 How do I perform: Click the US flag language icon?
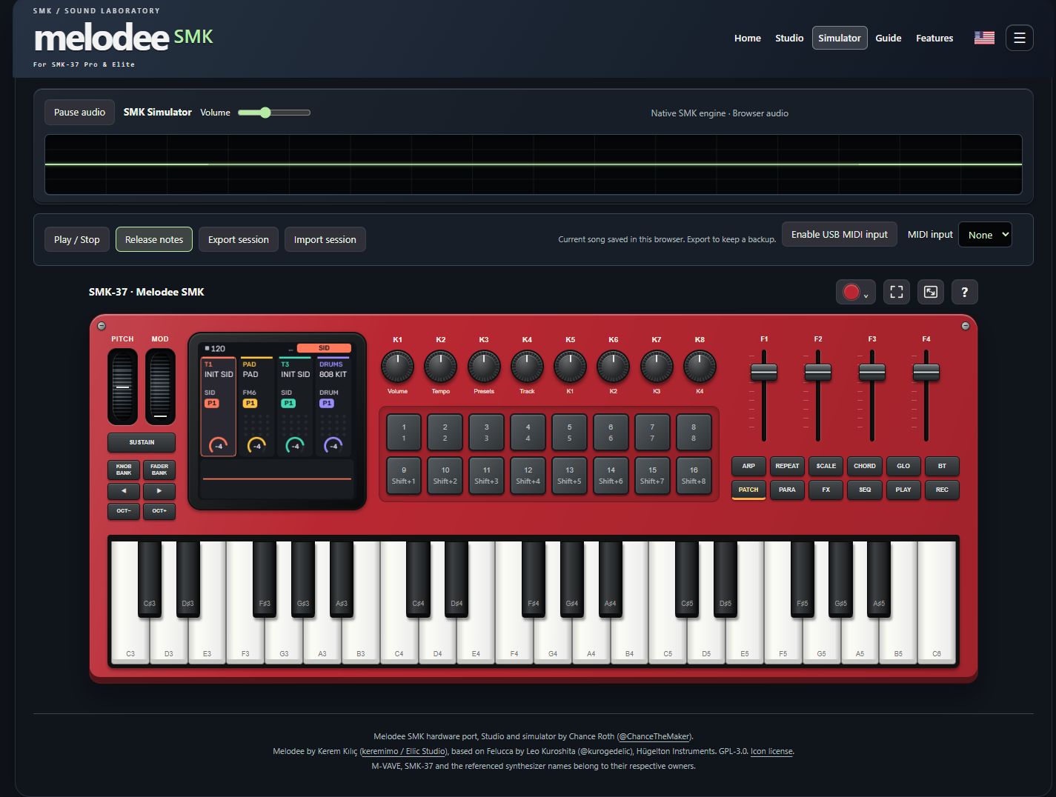click(984, 38)
